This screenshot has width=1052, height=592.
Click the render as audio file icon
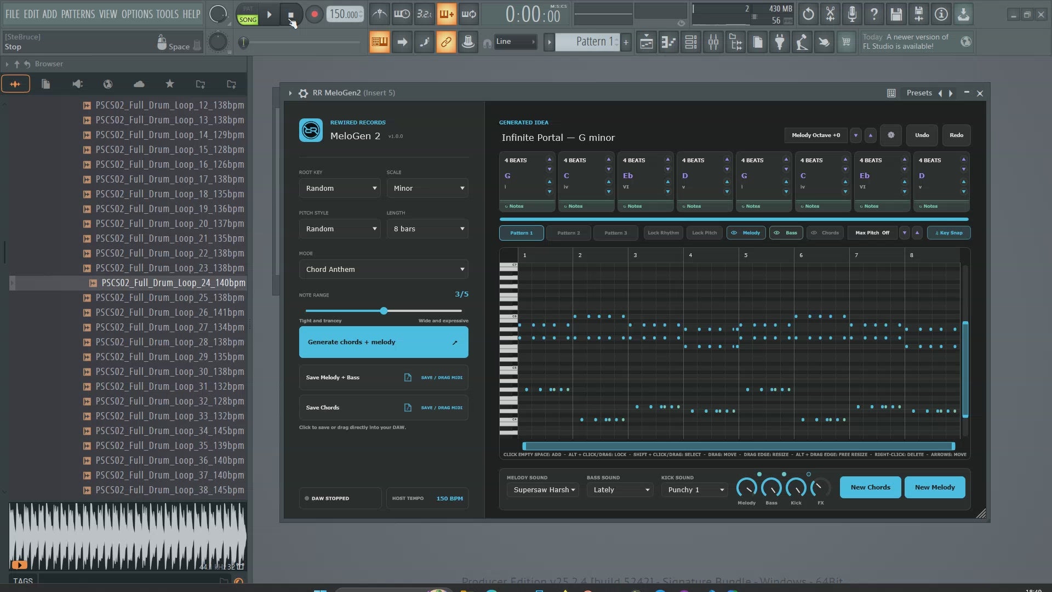coord(919,14)
